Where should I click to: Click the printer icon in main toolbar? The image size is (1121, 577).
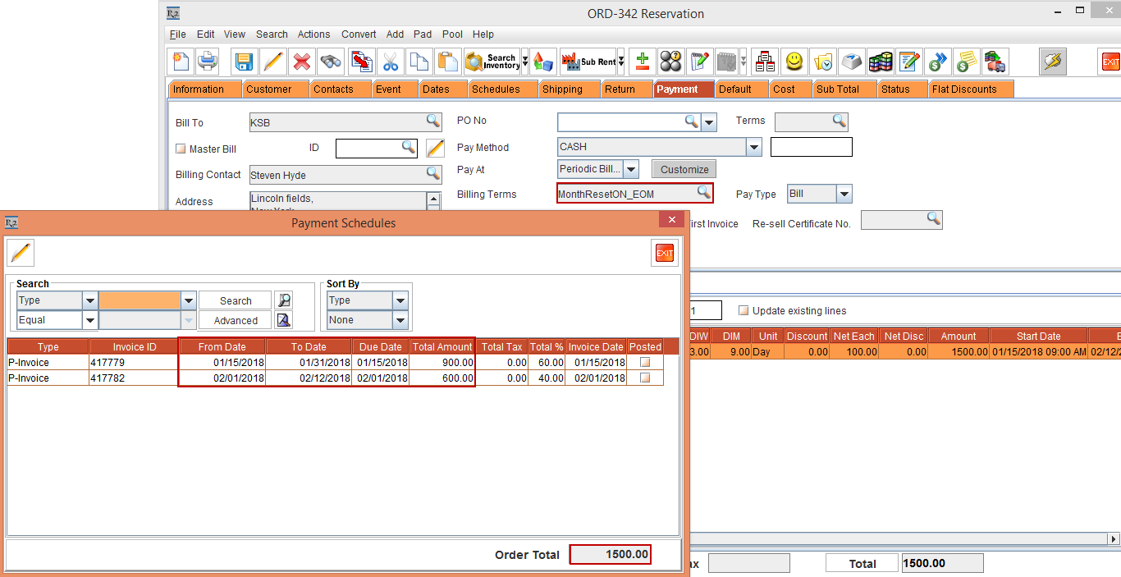[207, 62]
